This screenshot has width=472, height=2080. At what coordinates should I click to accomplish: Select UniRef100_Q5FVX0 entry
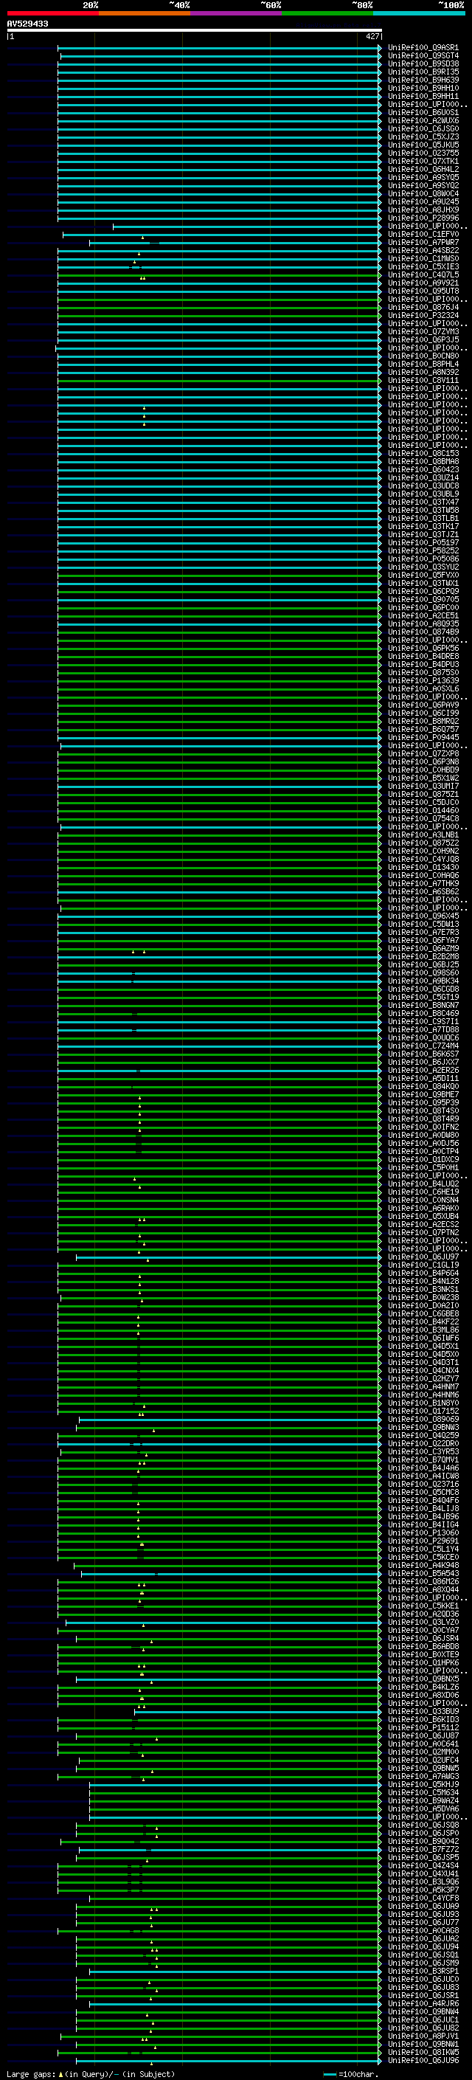(423, 575)
